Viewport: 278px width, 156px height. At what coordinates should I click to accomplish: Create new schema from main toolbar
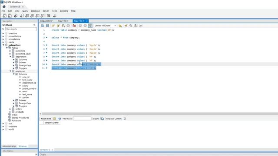coord(22,16)
